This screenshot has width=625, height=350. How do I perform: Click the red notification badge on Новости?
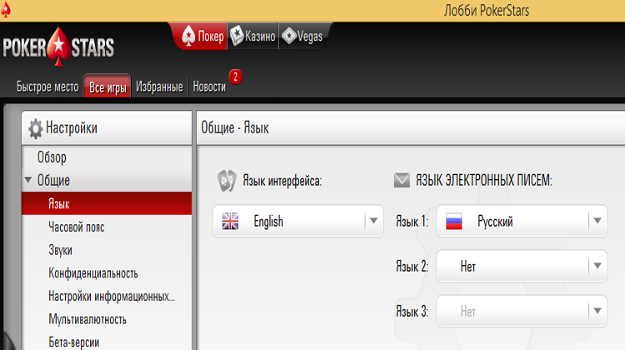tap(235, 77)
